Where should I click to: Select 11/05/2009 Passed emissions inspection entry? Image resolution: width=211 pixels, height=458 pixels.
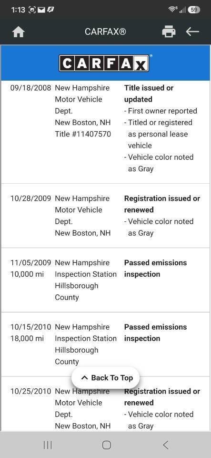point(106,280)
